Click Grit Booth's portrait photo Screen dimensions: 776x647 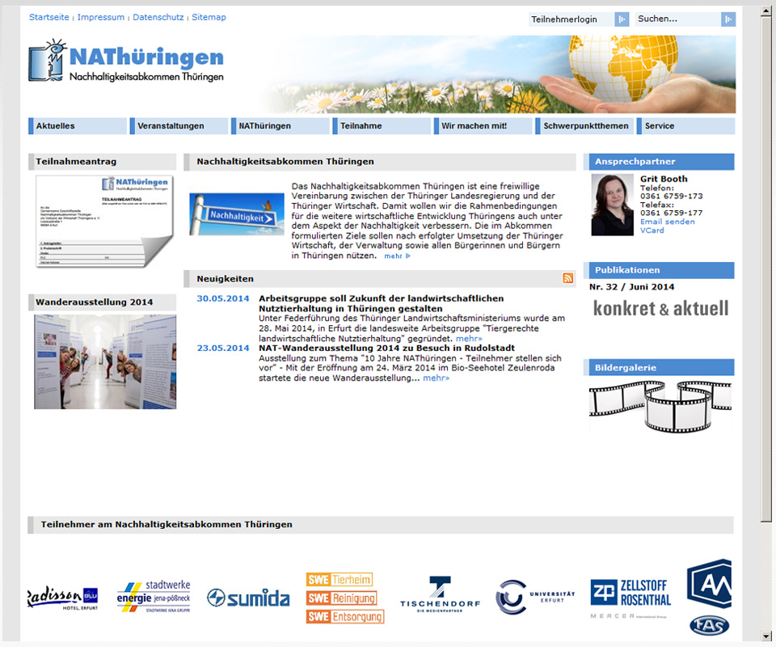click(x=612, y=205)
